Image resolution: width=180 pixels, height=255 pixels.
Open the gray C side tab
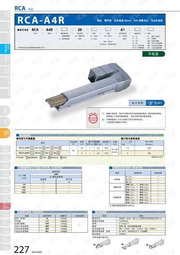pos(5,111)
